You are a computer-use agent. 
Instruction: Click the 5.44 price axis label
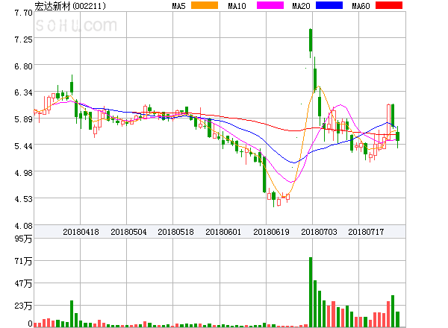[x=23, y=146]
